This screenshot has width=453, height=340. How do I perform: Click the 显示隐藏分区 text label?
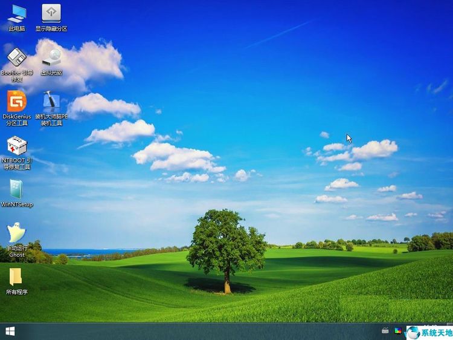pos(51,28)
